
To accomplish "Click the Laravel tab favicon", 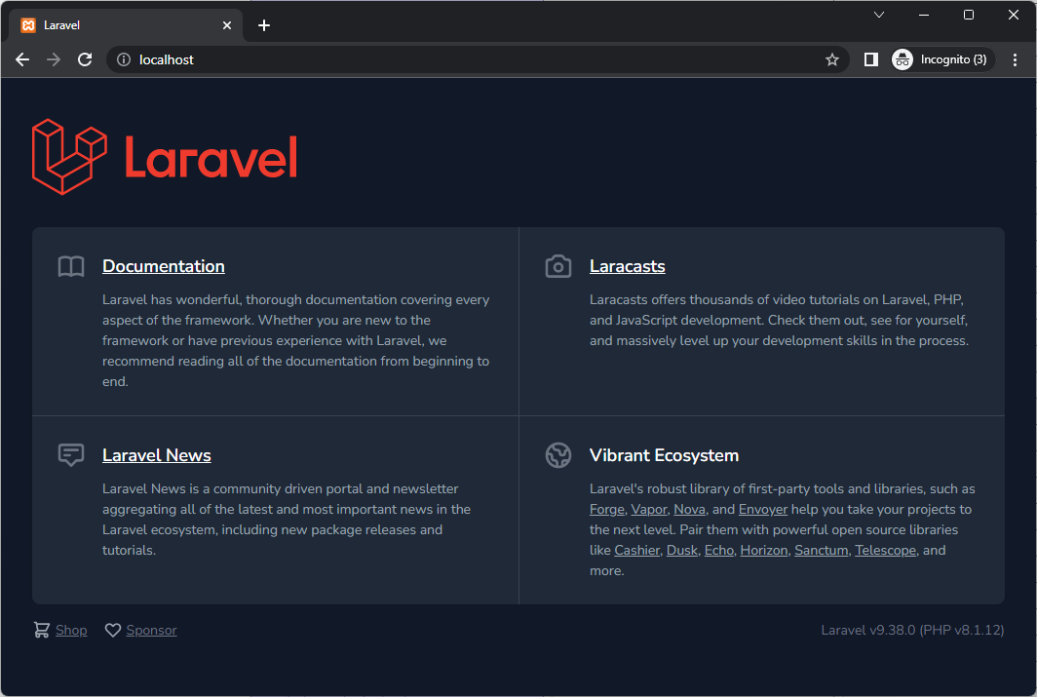I will point(27,25).
